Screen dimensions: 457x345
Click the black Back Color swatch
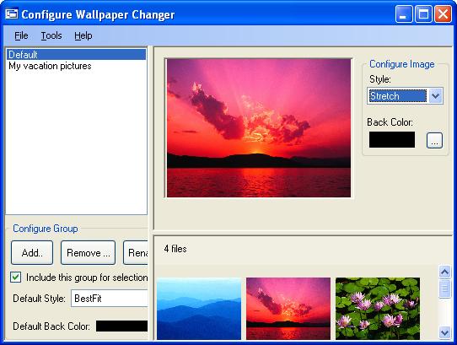coord(392,140)
